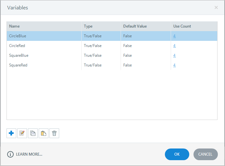Copy the selected variable
The width and height of the screenshot is (225, 166).
[33, 133]
